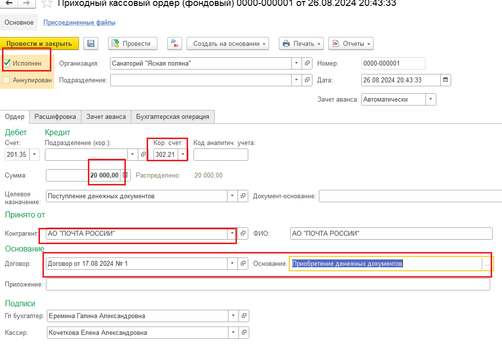This screenshot has height=361, width=502.
Task: Switch to Бухгалтерская операция tab
Action: [173, 117]
